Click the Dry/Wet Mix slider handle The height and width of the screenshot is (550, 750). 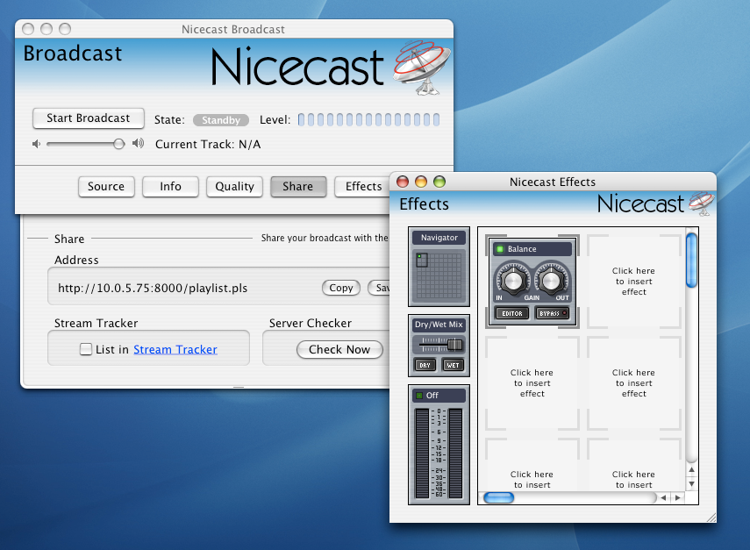[x=455, y=345]
